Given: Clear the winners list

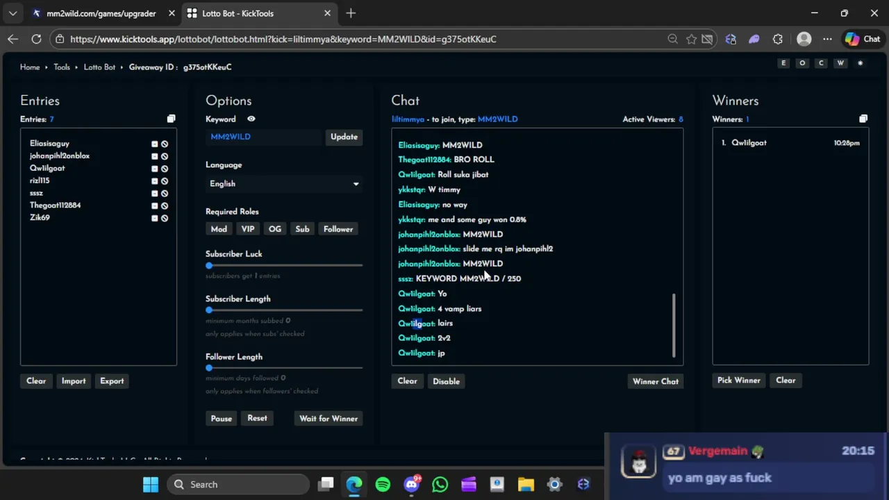Looking at the screenshot, I should tap(786, 381).
